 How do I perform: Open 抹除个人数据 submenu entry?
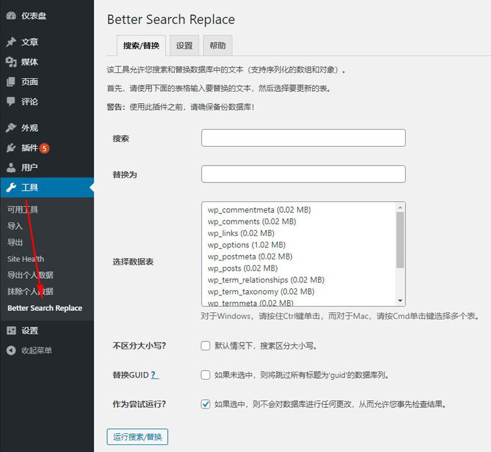(x=30, y=291)
